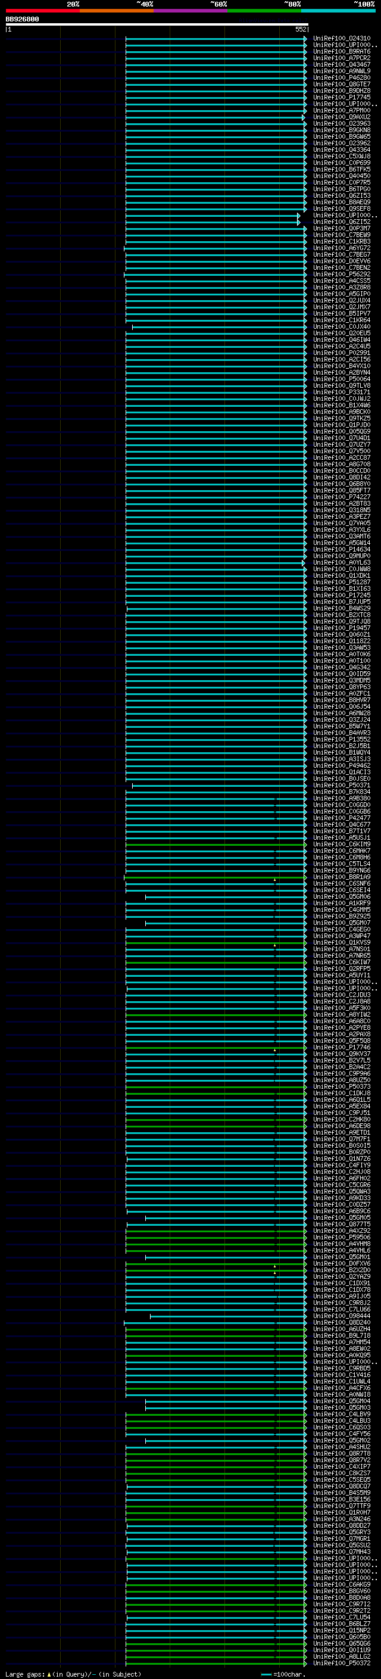Select the UniRef100_B9L7I8 label

[342, 1335]
